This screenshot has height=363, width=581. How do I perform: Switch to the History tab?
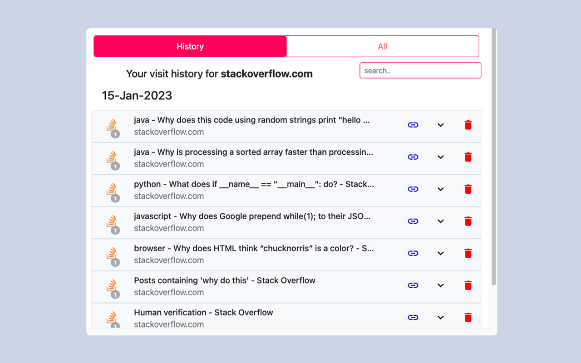point(190,46)
